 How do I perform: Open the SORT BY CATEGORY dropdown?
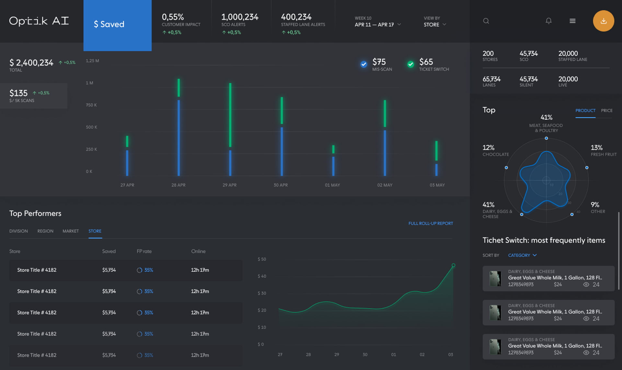tap(522, 255)
